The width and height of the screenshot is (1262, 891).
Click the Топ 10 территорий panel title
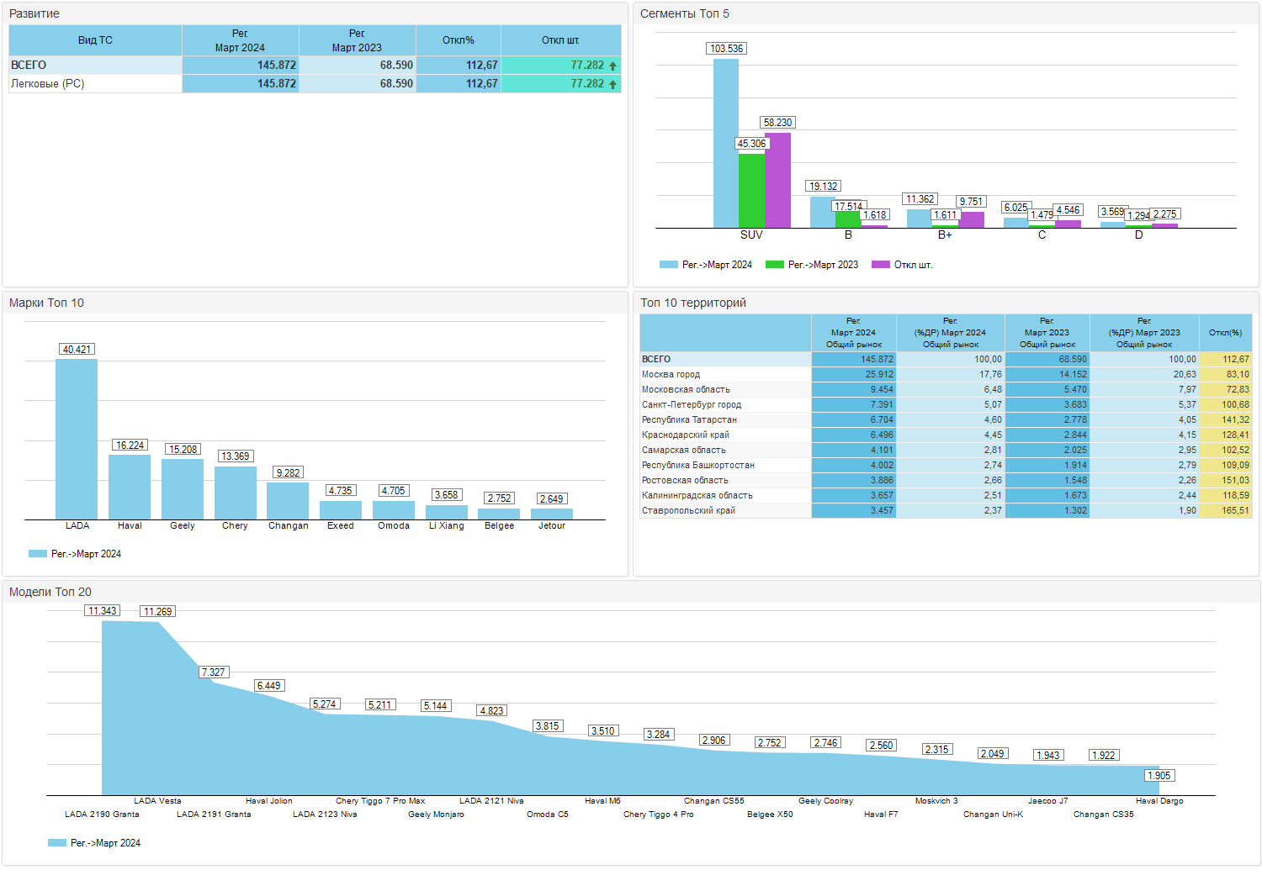point(693,303)
